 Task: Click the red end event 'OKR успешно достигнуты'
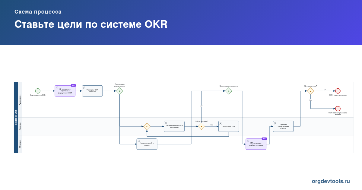[338, 91]
